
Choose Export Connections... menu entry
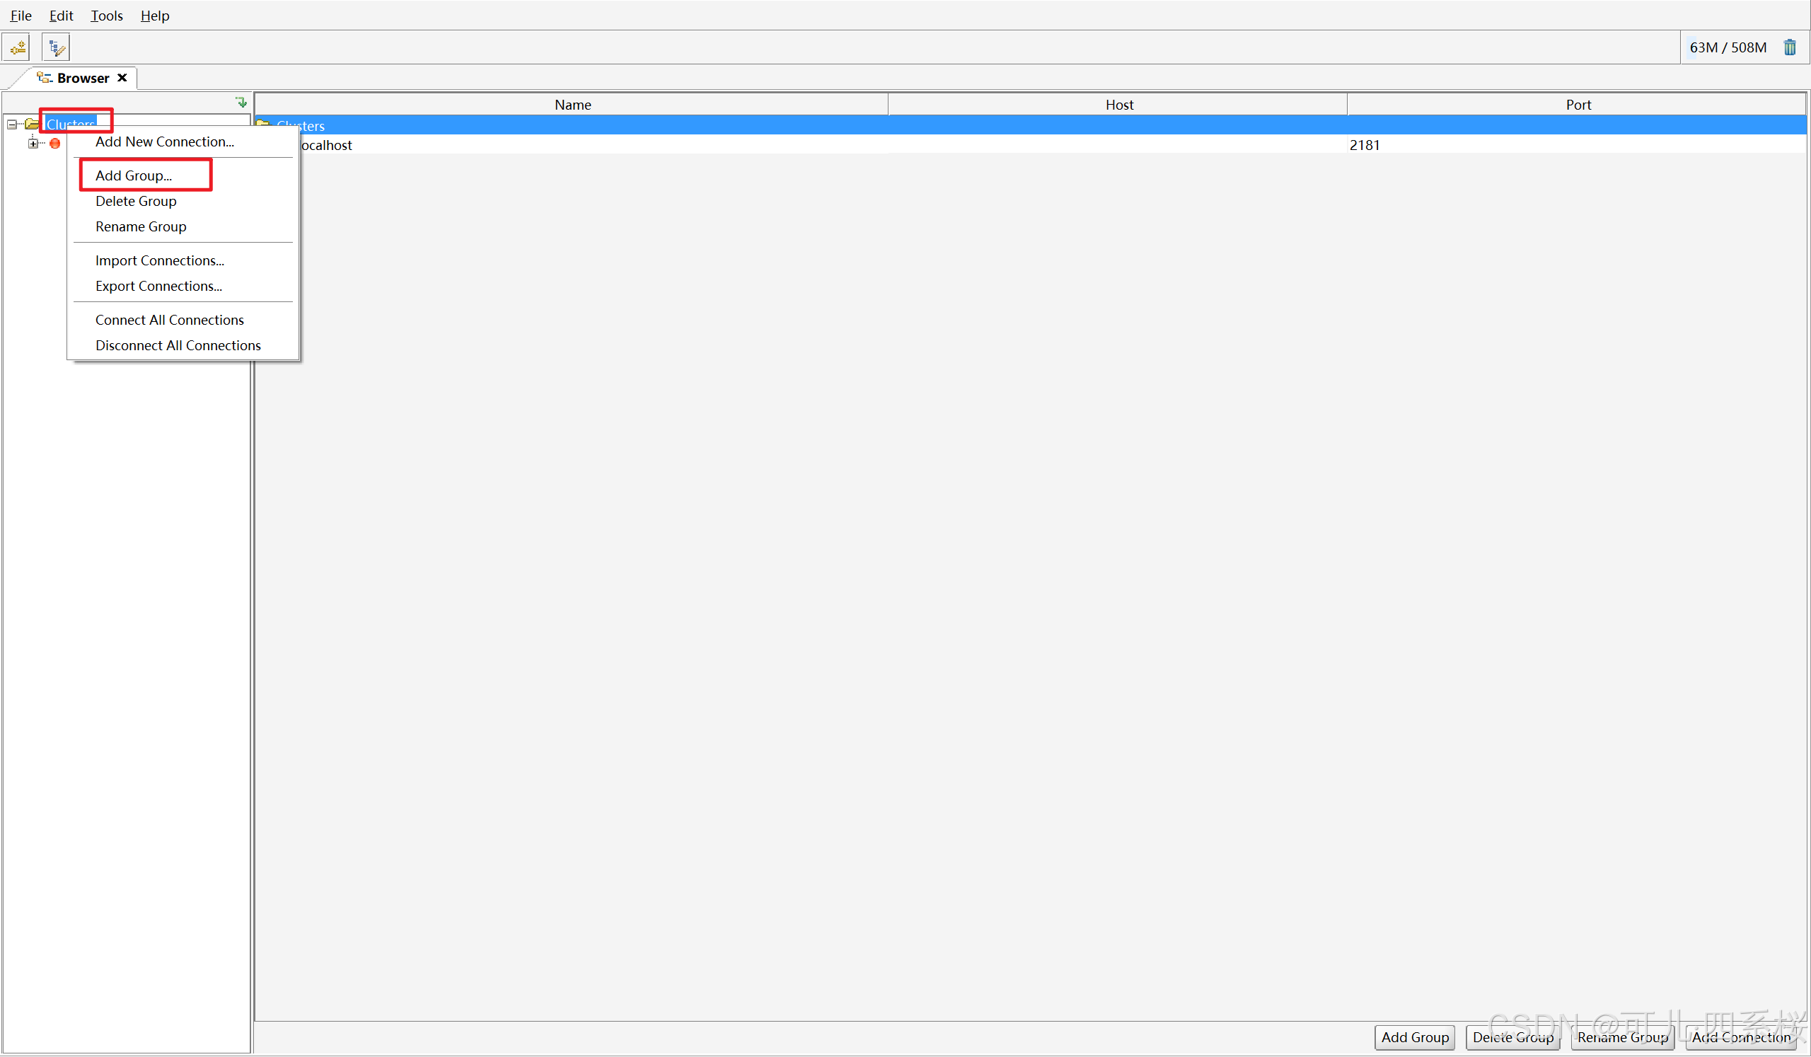(159, 286)
